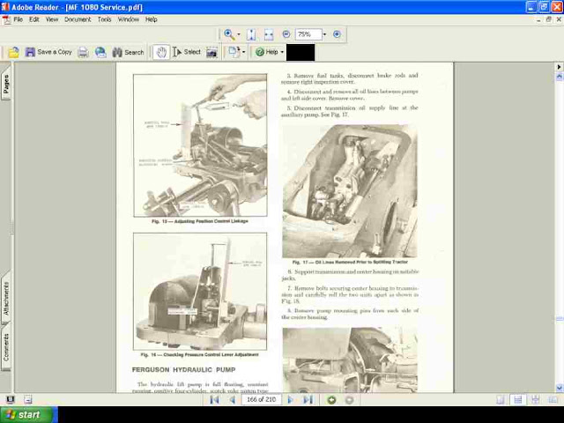Screen dimensions: 564x423
Task: Open the Search tool with binoculars
Action: 127,52
